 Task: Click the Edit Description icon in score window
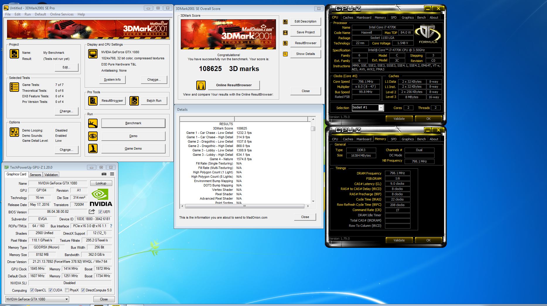285,22
